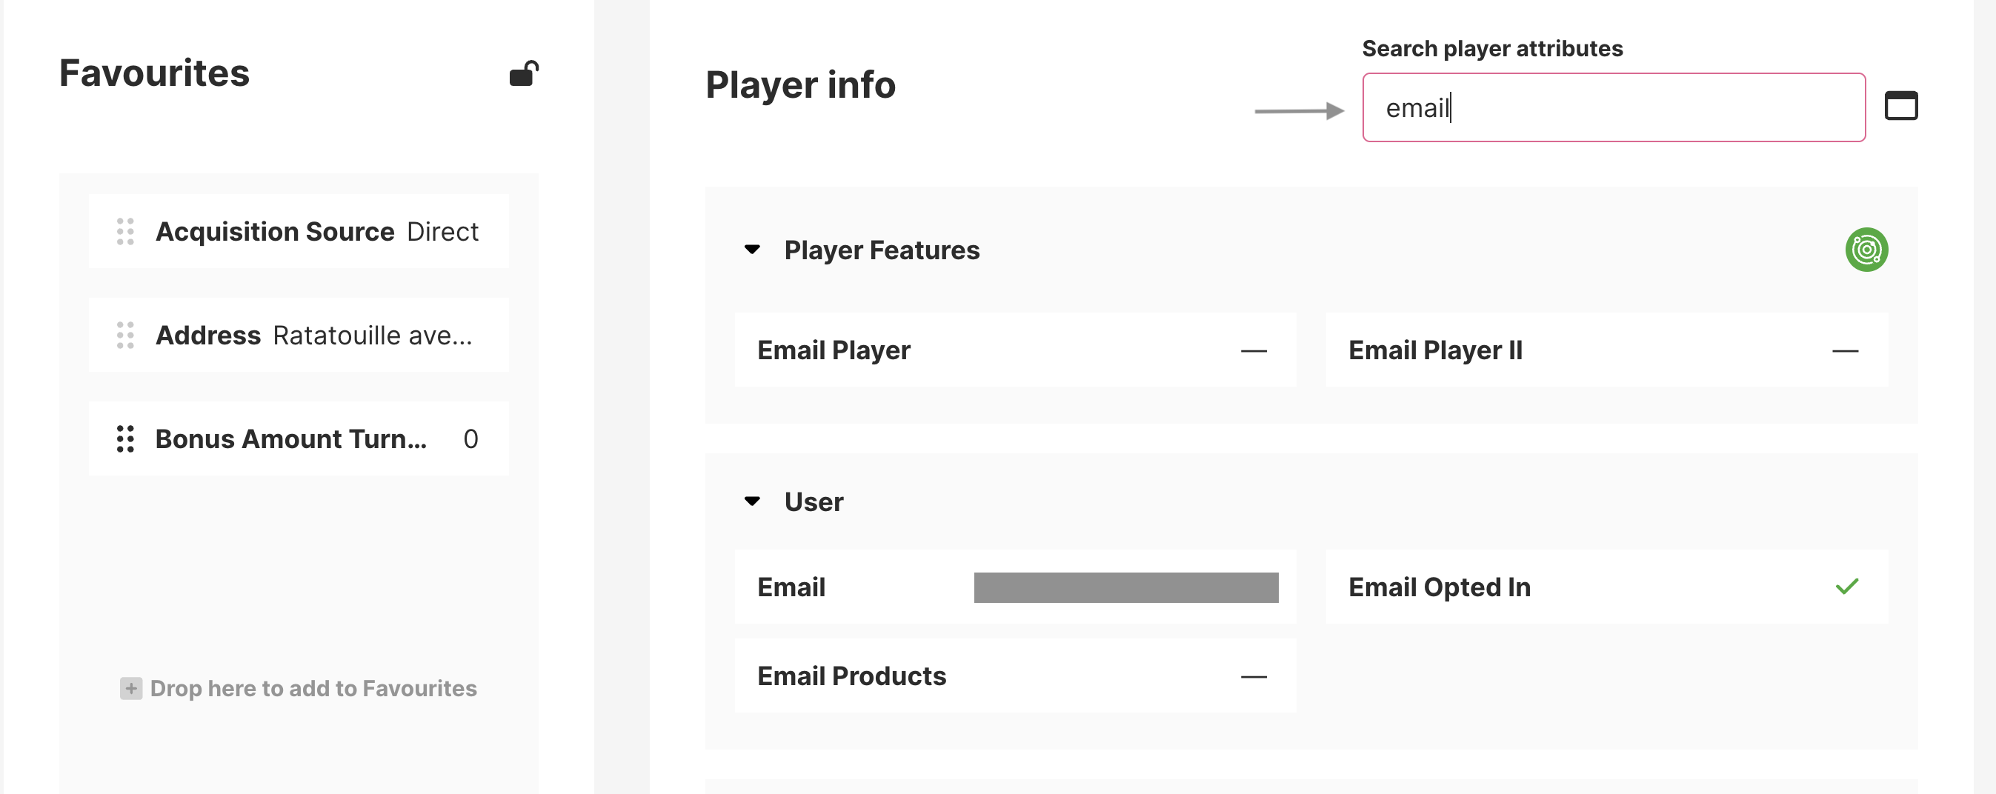1996x794 pixels.
Task: Click the green checkmark for Email Opted In
Action: 1846,587
